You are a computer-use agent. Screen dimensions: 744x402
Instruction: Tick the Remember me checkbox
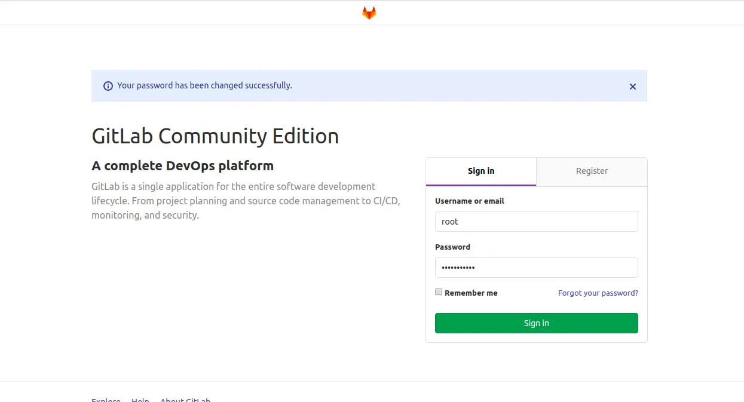tap(439, 292)
